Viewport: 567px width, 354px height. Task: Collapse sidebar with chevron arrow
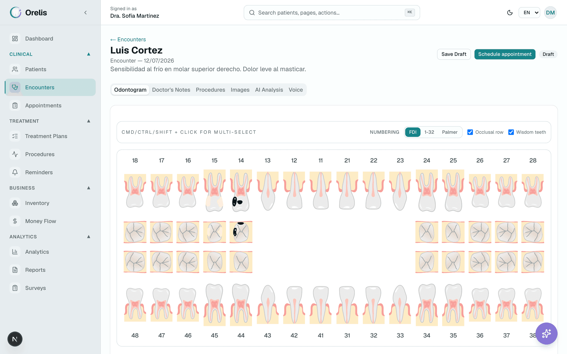[86, 13]
